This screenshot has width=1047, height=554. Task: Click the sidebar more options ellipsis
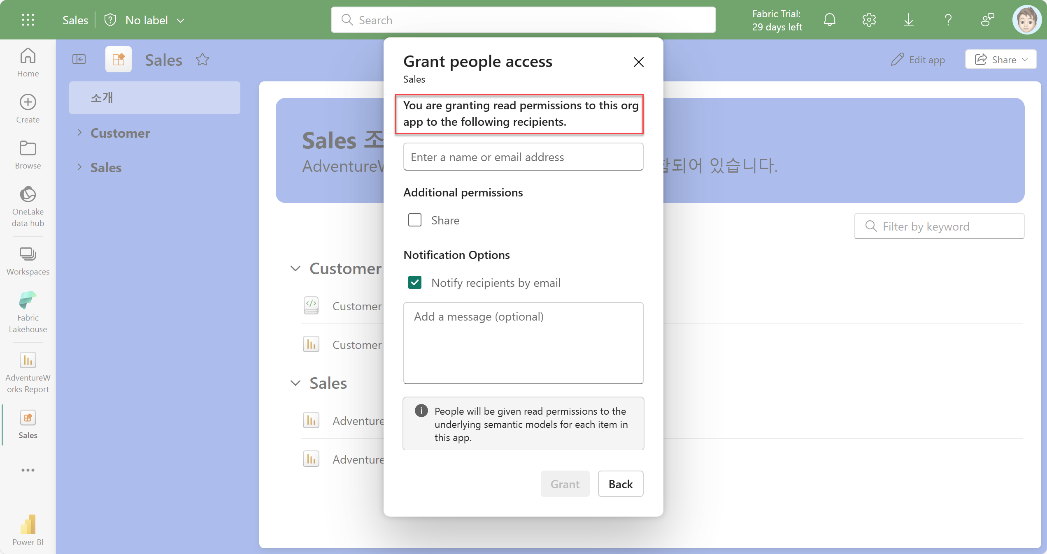pyautogui.click(x=28, y=470)
